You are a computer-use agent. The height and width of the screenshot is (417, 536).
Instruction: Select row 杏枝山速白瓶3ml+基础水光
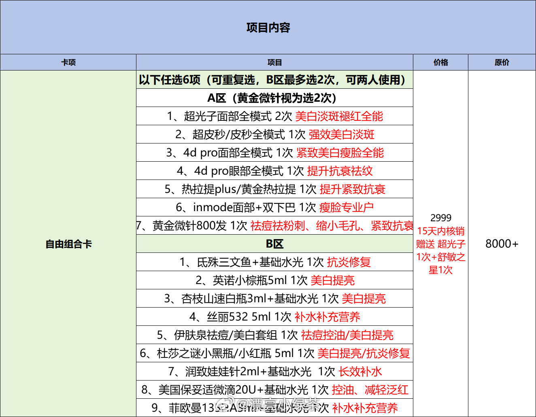tap(274, 299)
